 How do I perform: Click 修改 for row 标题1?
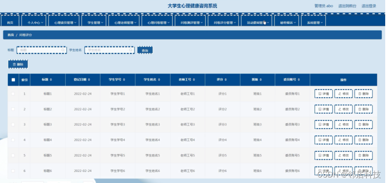pyautogui.click(x=343, y=94)
